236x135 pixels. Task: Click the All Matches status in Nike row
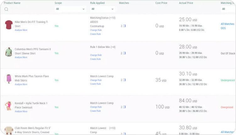(228, 24)
